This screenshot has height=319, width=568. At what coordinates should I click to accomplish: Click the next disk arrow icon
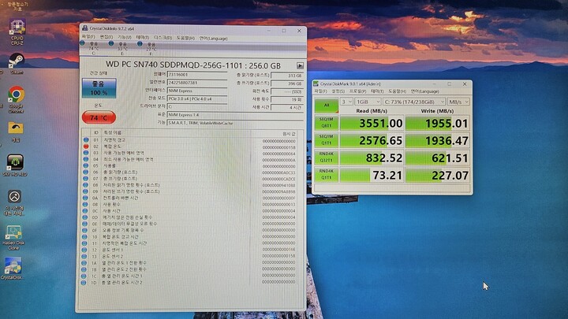[x=300, y=65]
